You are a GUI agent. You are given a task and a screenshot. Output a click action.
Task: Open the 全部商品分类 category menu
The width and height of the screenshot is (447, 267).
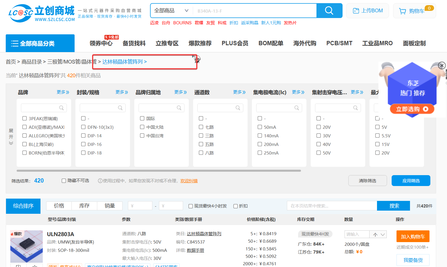(x=40, y=43)
